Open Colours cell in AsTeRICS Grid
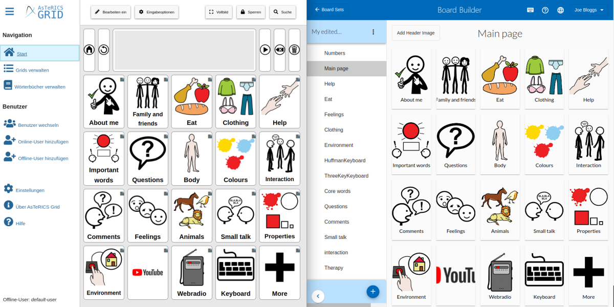Image resolution: width=614 pixels, height=307 pixels. [x=236, y=159]
